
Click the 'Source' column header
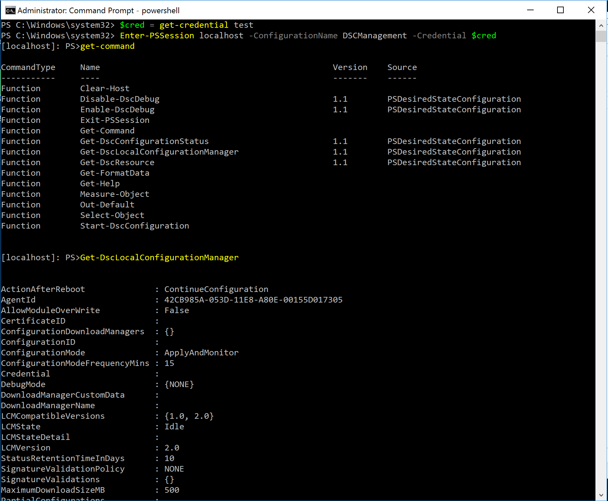pyautogui.click(x=402, y=67)
